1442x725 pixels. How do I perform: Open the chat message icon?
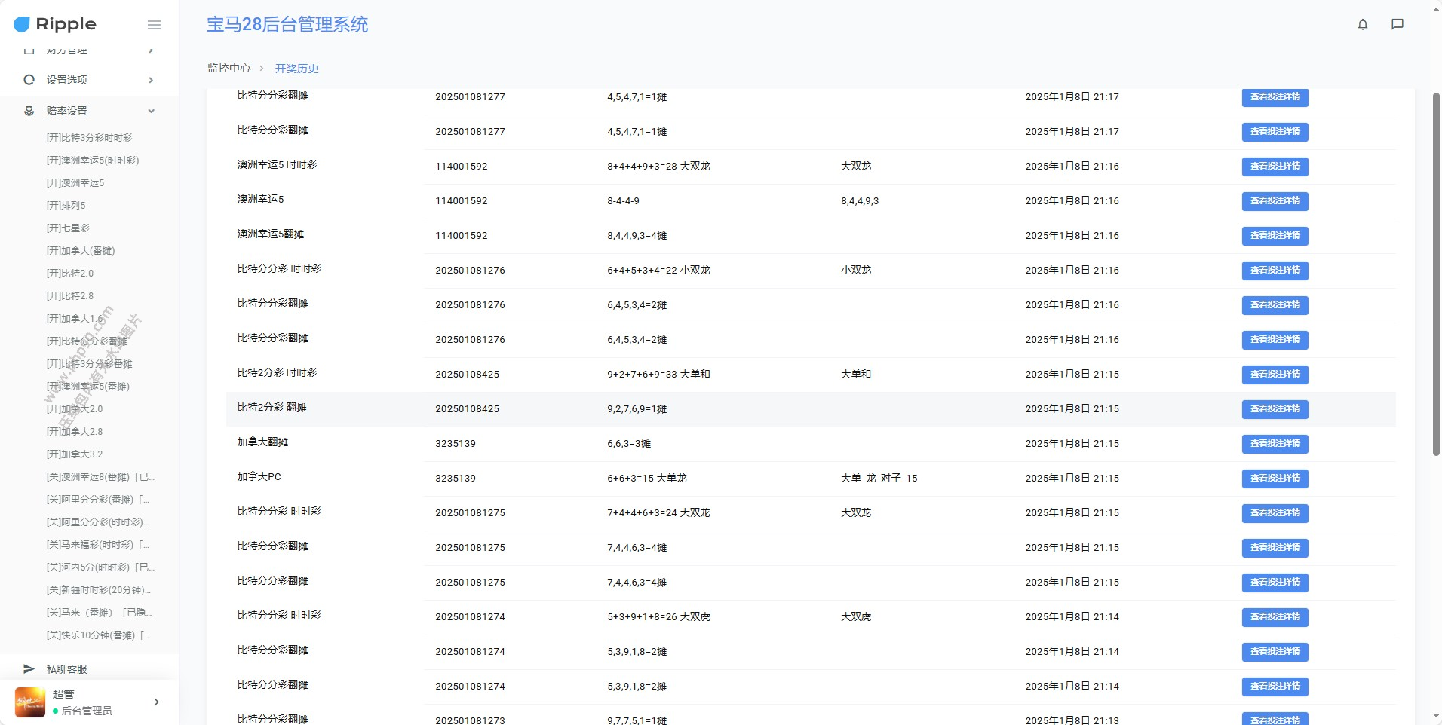pos(1397,24)
